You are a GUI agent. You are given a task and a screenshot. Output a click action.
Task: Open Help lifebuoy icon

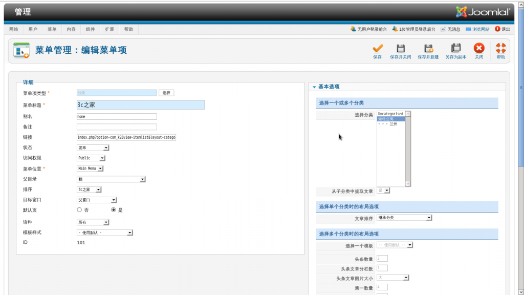click(x=500, y=48)
